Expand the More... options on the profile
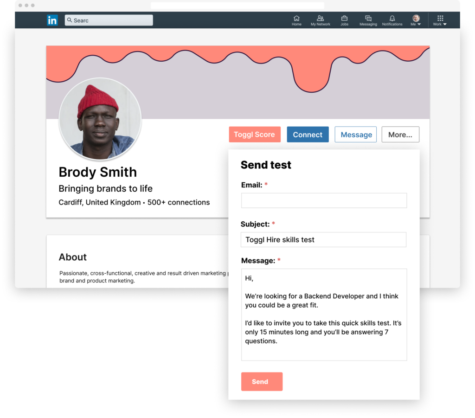475x418 pixels. tap(400, 135)
